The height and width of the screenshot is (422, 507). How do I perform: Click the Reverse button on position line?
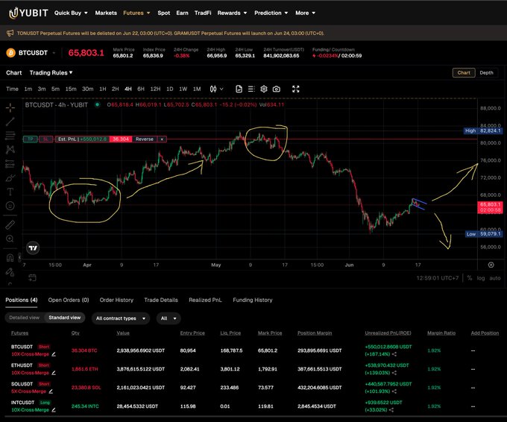point(145,139)
